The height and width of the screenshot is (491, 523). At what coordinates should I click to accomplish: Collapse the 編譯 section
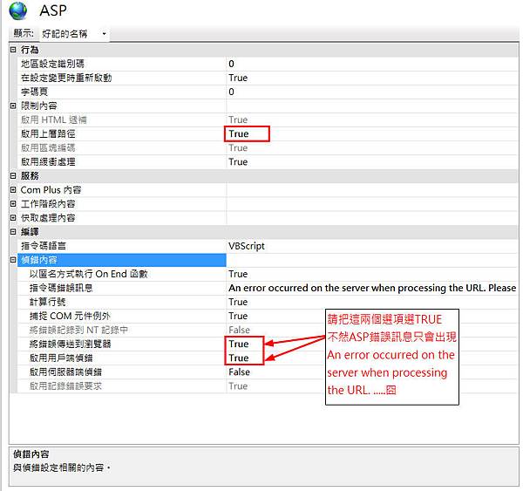pos(13,232)
